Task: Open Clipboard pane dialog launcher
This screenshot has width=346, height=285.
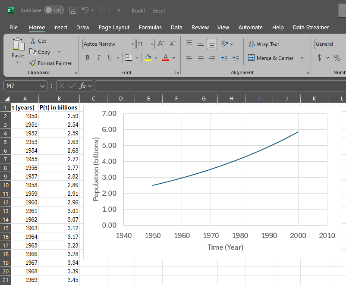Action: 75,72
